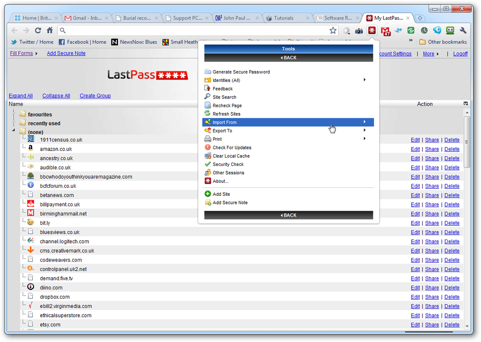Click the vertical scrollbar thumb
The height and width of the screenshot is (342, 481).
click(467, 142)
